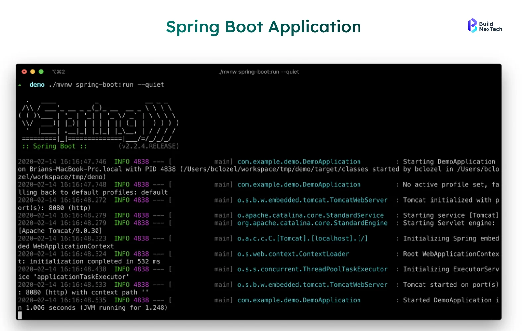Click 'Started DemoApplication i' log message
The image size is (522, 331).
pyautogui.click(x=451, y=300)
